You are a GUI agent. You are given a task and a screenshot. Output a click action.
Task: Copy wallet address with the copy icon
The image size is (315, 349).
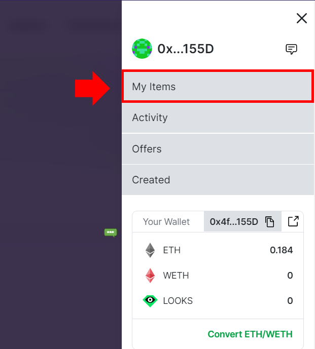click(x=270, y=222)
